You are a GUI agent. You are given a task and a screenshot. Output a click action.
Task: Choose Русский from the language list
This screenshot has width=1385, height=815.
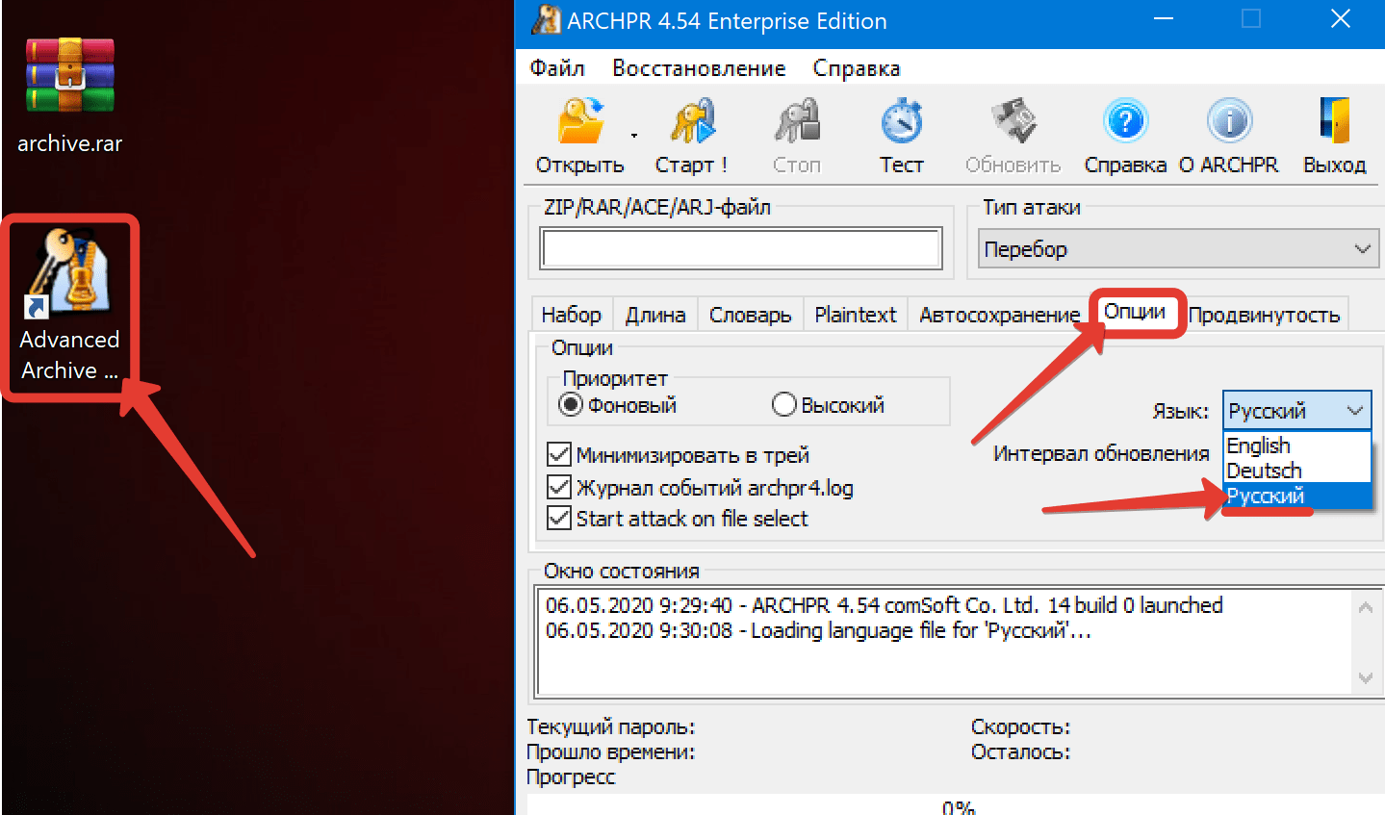pos(1296,496)
